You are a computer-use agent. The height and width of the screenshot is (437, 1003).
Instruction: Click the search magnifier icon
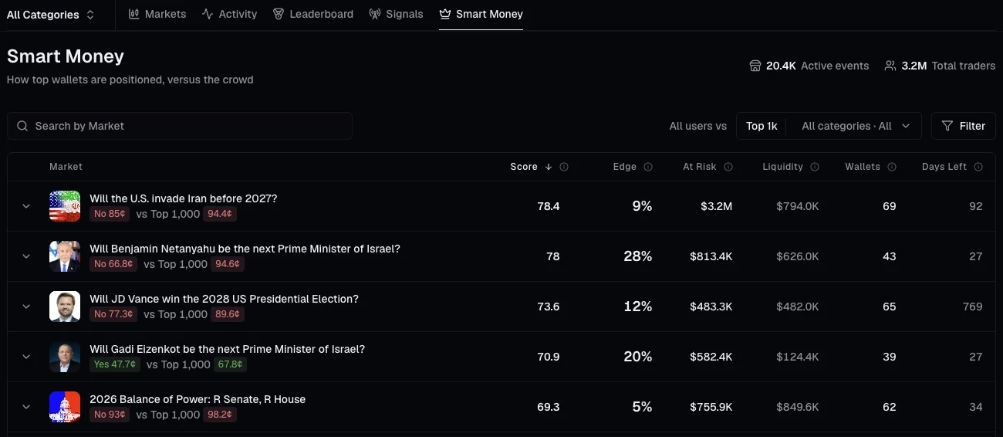pyautogui.click(x=22, y=126)
